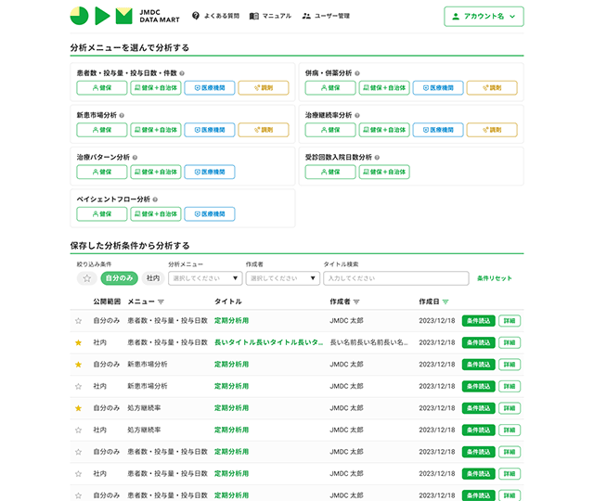The height and width of the screenshot is (501, 594).
Task: Open the ユーザー管理 page
Action: [326, 16]
